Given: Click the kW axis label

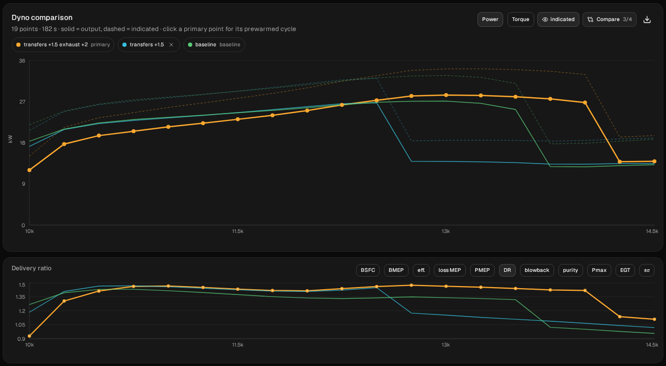Looking at the screenshot, I should tap(10, 139).
